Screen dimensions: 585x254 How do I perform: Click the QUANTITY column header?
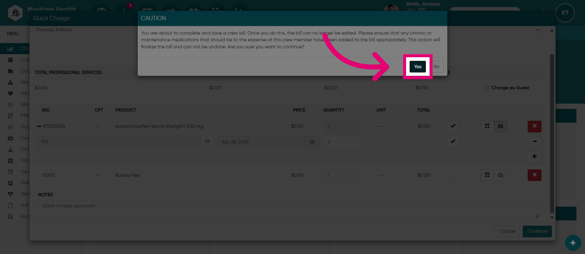334,110
